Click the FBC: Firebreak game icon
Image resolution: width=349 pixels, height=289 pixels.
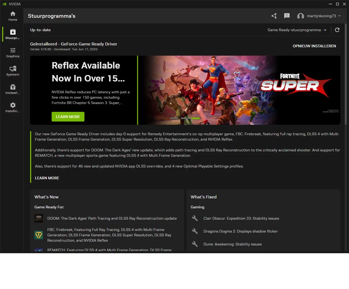39,235
